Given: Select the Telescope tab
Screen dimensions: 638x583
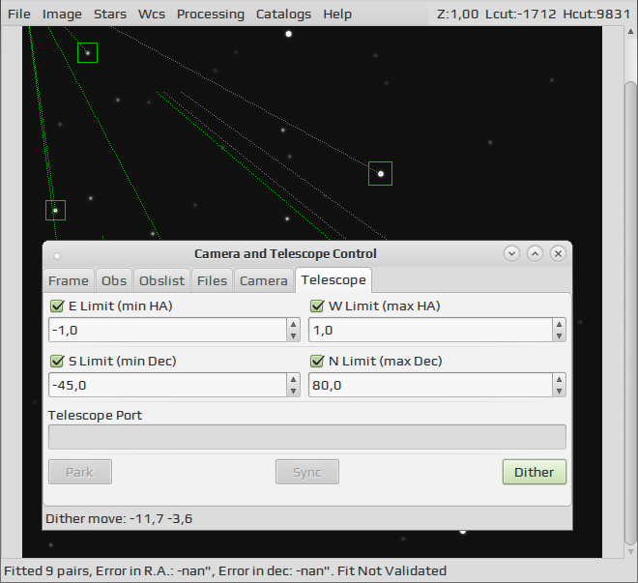Looking at the screenshot, I should [333, 280].
